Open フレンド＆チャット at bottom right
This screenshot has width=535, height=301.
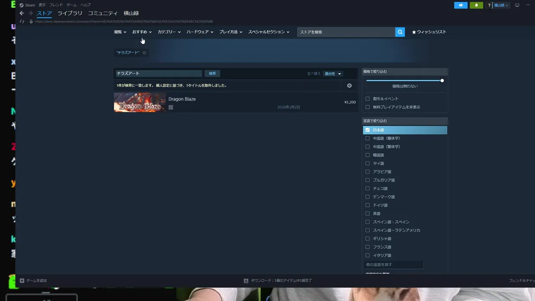tap(522, 281)
